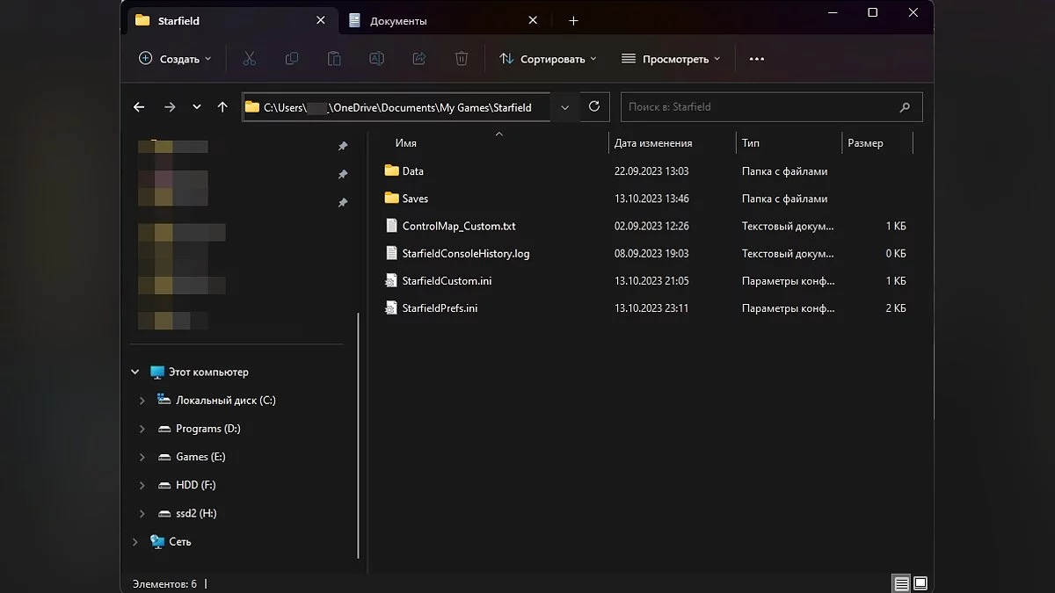Click the Paste clipboard icon

pos(334,59)
